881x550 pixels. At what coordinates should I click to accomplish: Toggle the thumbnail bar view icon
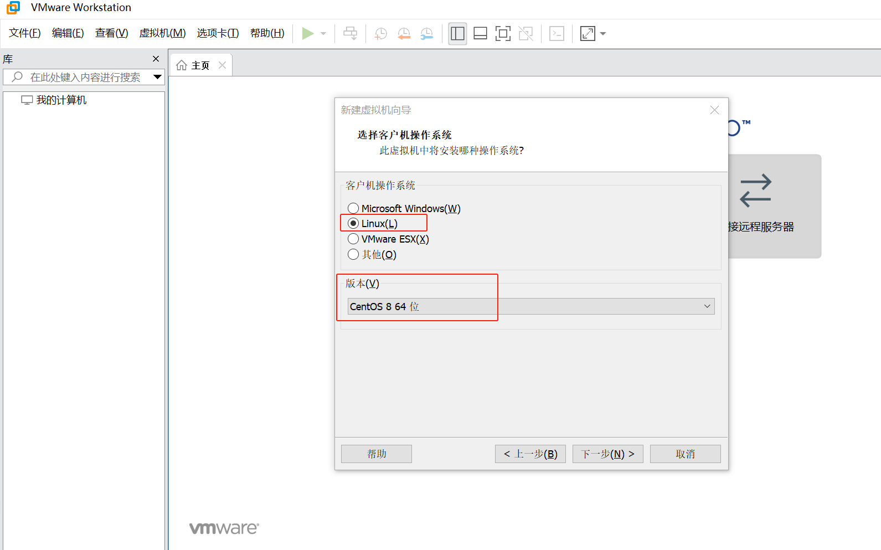coord(481,34)
